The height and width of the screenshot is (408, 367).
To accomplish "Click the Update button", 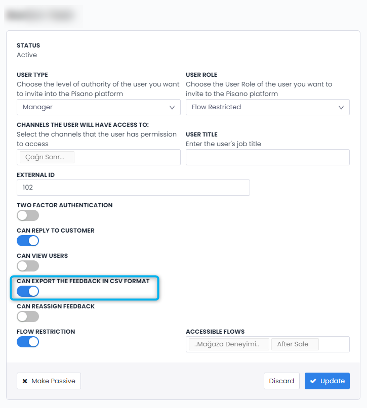I will point(327,381).
